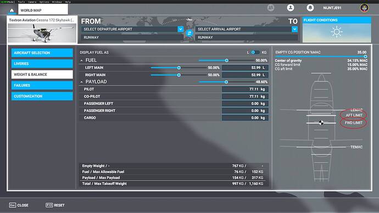Open the user profile icon
This screenshot has height=213, width=379.
tap(291, 8)
